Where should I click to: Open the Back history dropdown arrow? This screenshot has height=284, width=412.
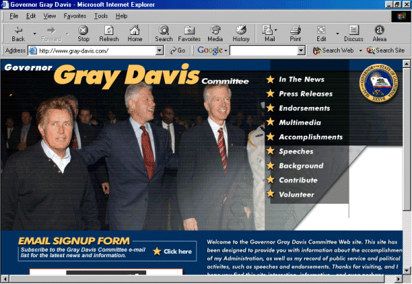[34, 34]
